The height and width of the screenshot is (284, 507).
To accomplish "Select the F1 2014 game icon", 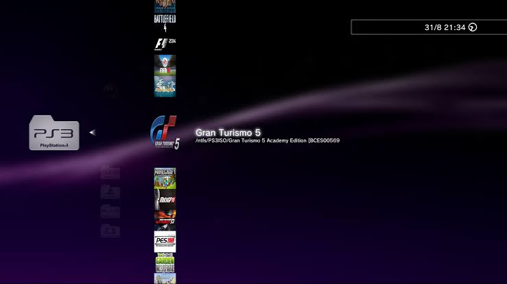I will pos(165,44).
